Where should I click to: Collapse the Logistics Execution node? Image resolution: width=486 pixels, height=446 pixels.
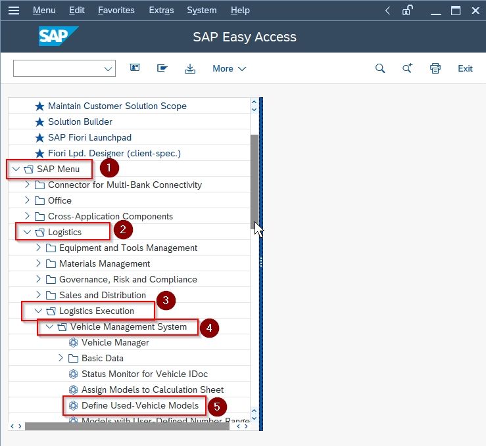(38, 311)
